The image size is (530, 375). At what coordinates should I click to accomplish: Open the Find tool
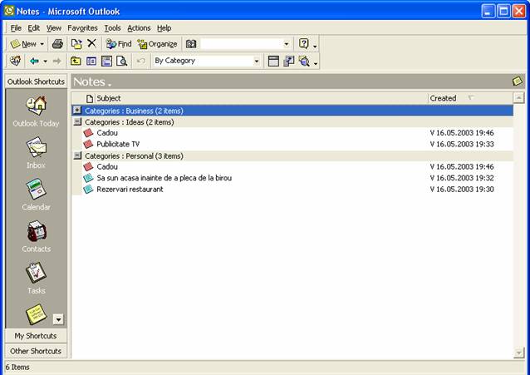(118, 44)
